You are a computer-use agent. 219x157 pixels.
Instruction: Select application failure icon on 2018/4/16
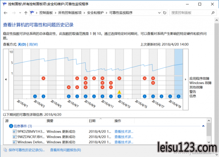pyautogui.click(x=145, y=78)
